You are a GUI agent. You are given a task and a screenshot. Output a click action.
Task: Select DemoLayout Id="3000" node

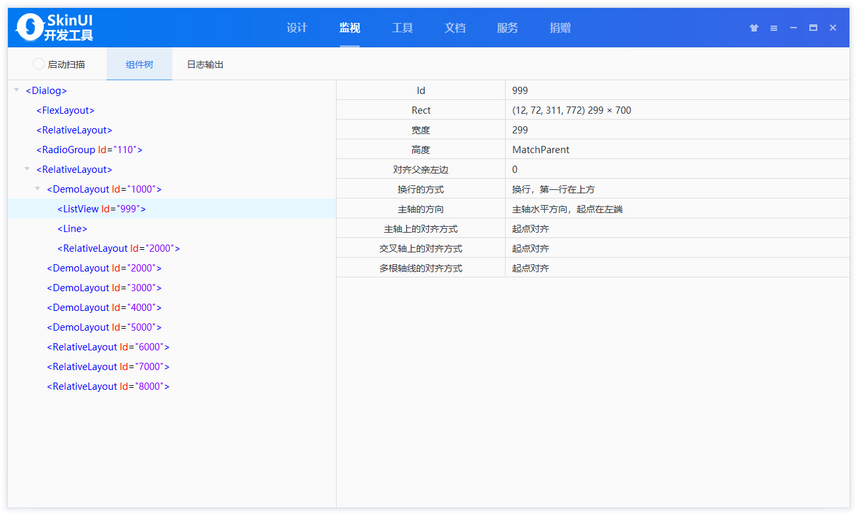[x=104, y=288]
